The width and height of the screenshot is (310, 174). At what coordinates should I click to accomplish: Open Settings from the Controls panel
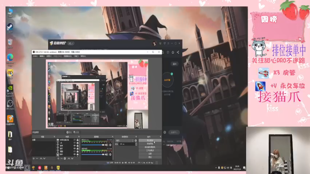(x=150, y=154)
